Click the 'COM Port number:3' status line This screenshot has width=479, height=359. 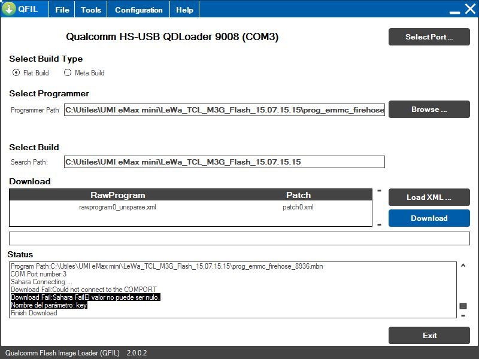[x=38, y=274]
